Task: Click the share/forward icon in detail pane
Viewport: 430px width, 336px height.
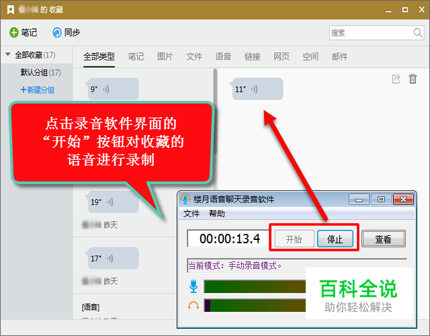Action: [x=396, y=79]
